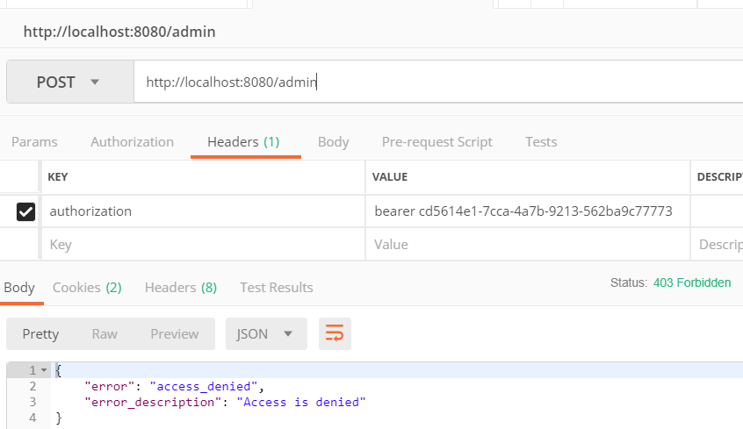Select the request Headers (1) tab
The image size is (743, 429).
click(243, 141)
